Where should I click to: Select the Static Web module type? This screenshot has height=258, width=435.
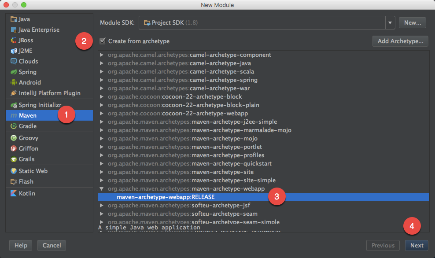49,171
